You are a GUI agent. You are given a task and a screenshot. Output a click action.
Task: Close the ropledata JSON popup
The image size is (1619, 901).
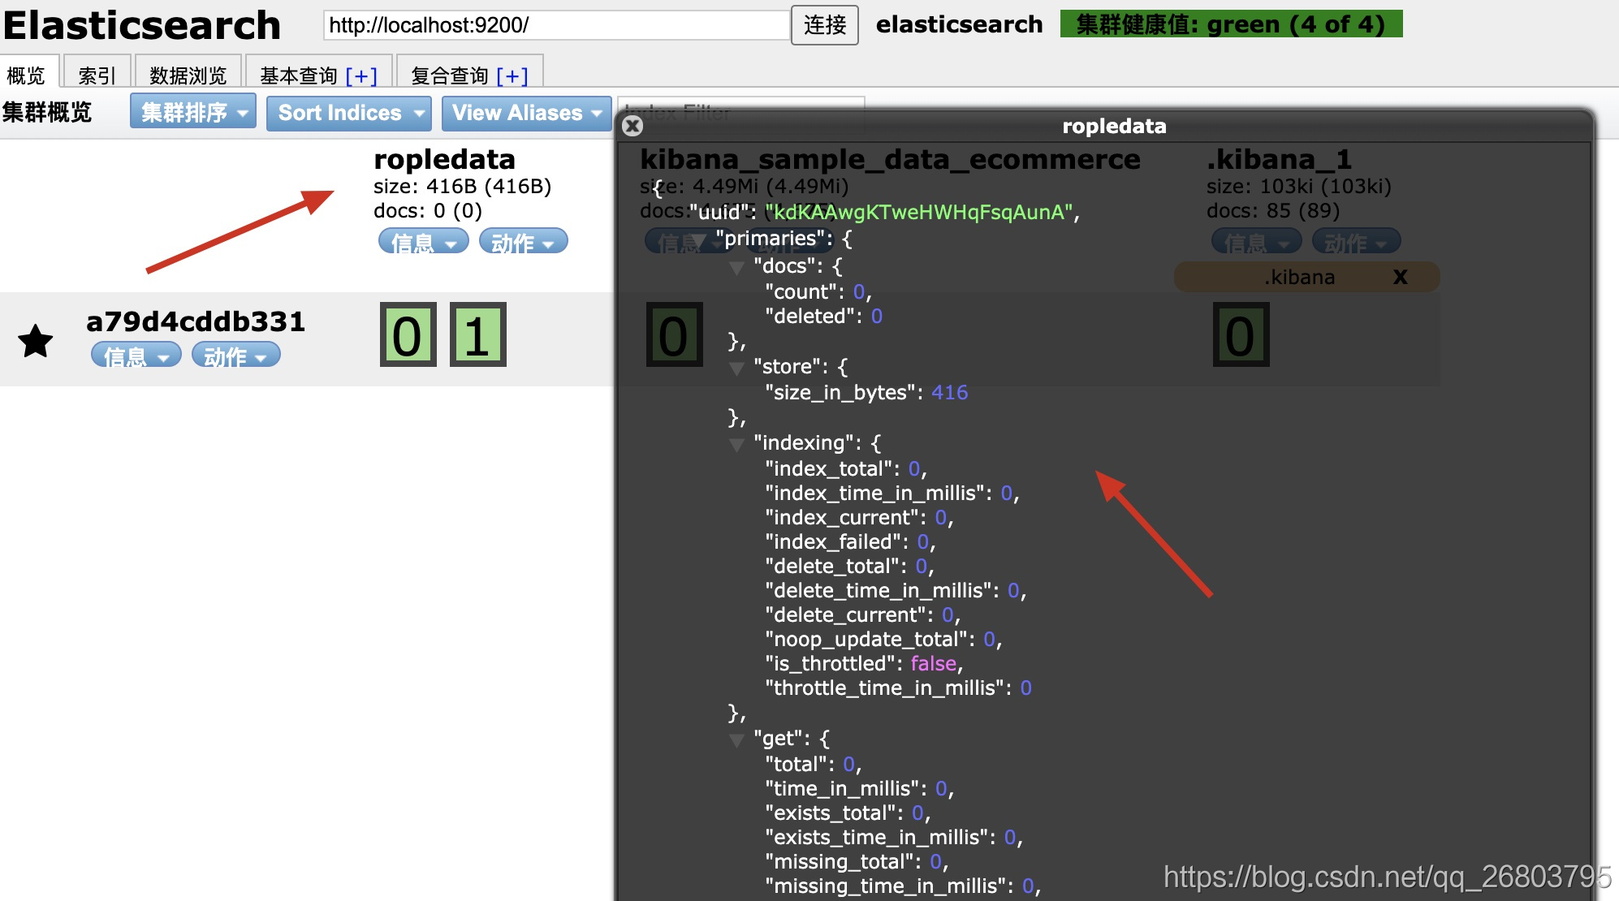pyautogui.click(x=632, y=126)
